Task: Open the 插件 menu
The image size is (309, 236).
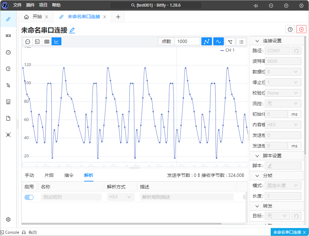Action: tap(30, 5)
